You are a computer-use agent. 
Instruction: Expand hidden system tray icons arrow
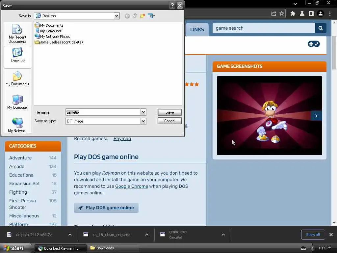coord(313,248)
